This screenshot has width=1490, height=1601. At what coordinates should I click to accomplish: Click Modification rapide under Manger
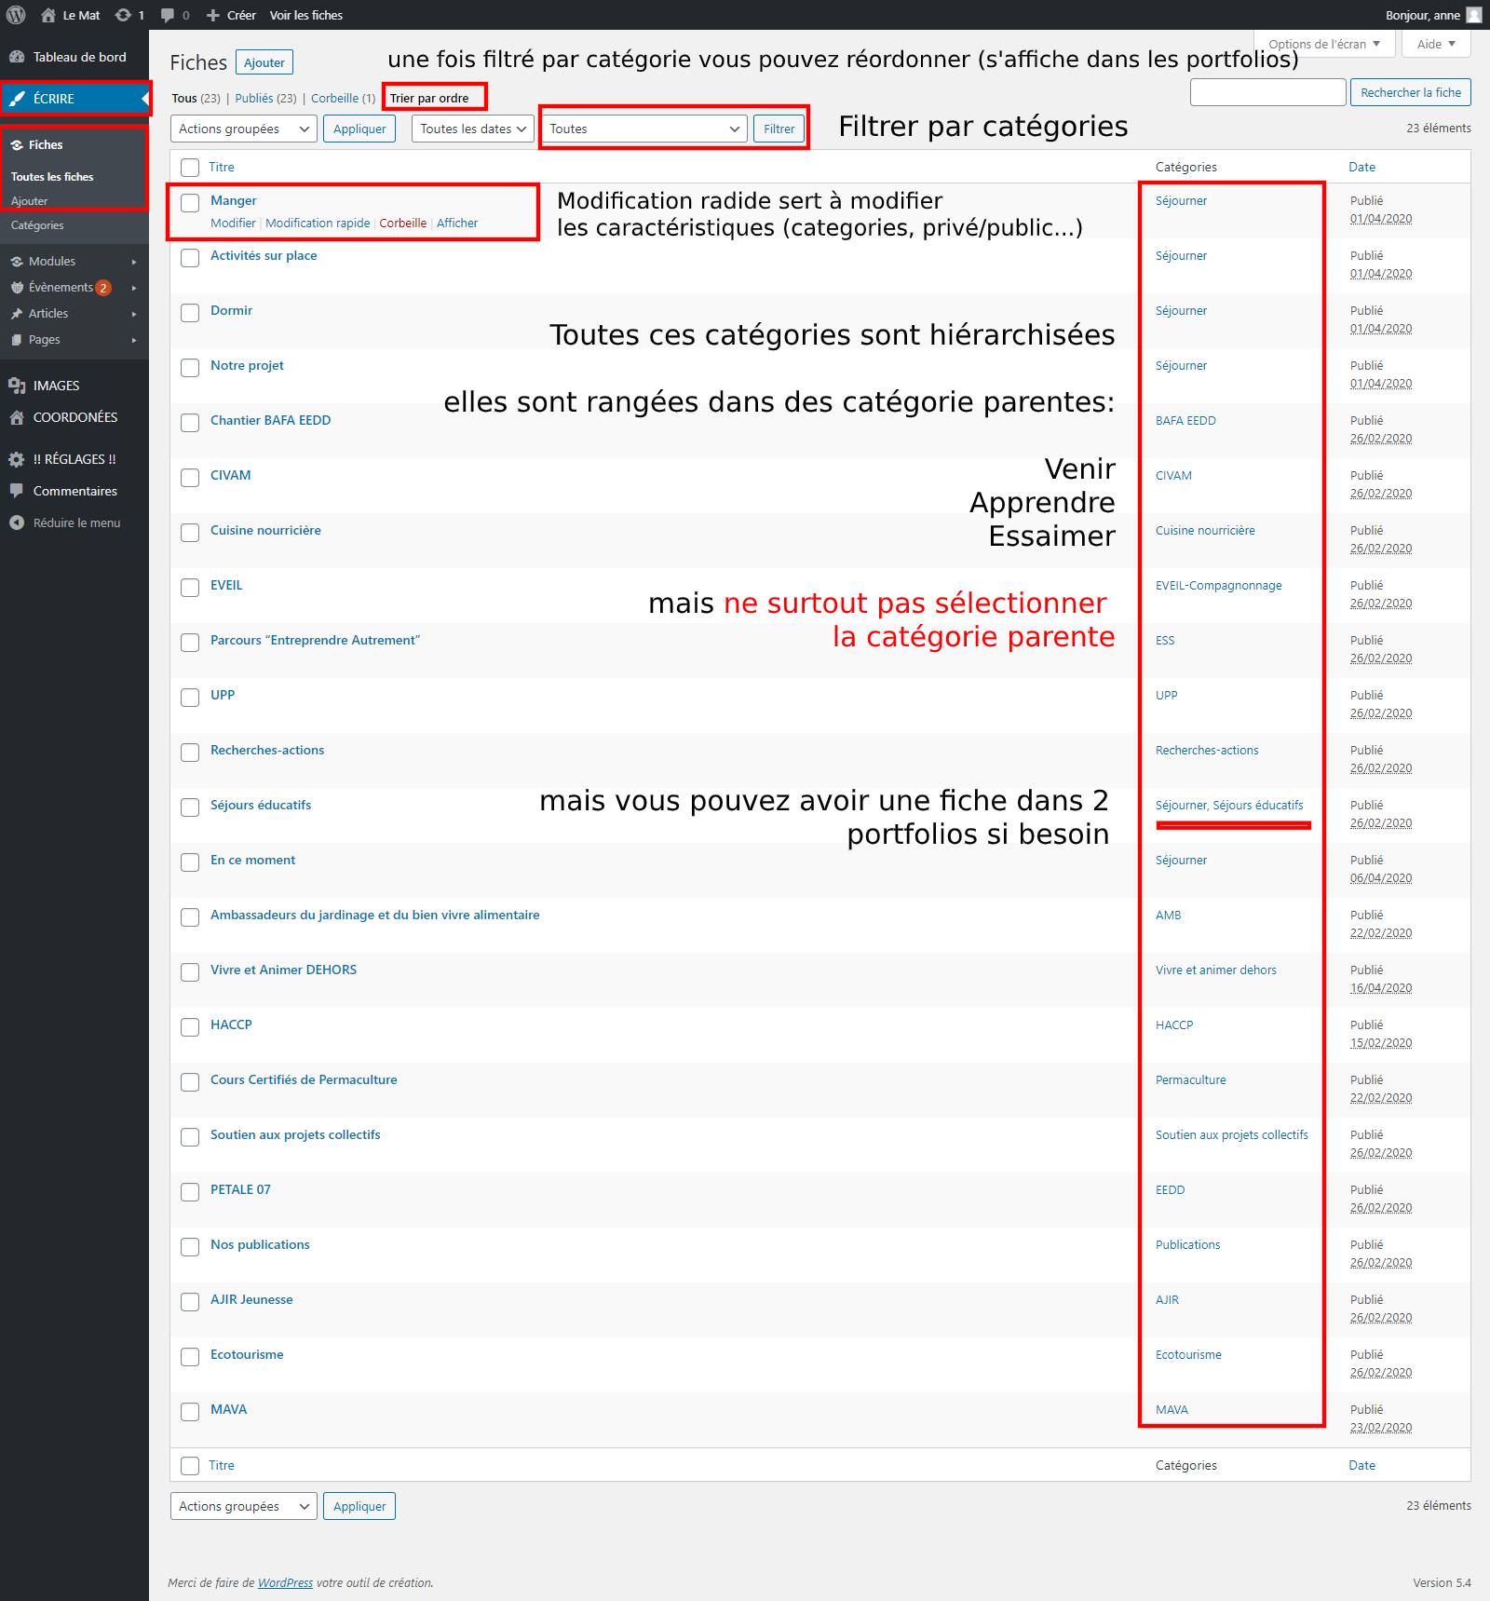tap(318, 224)
